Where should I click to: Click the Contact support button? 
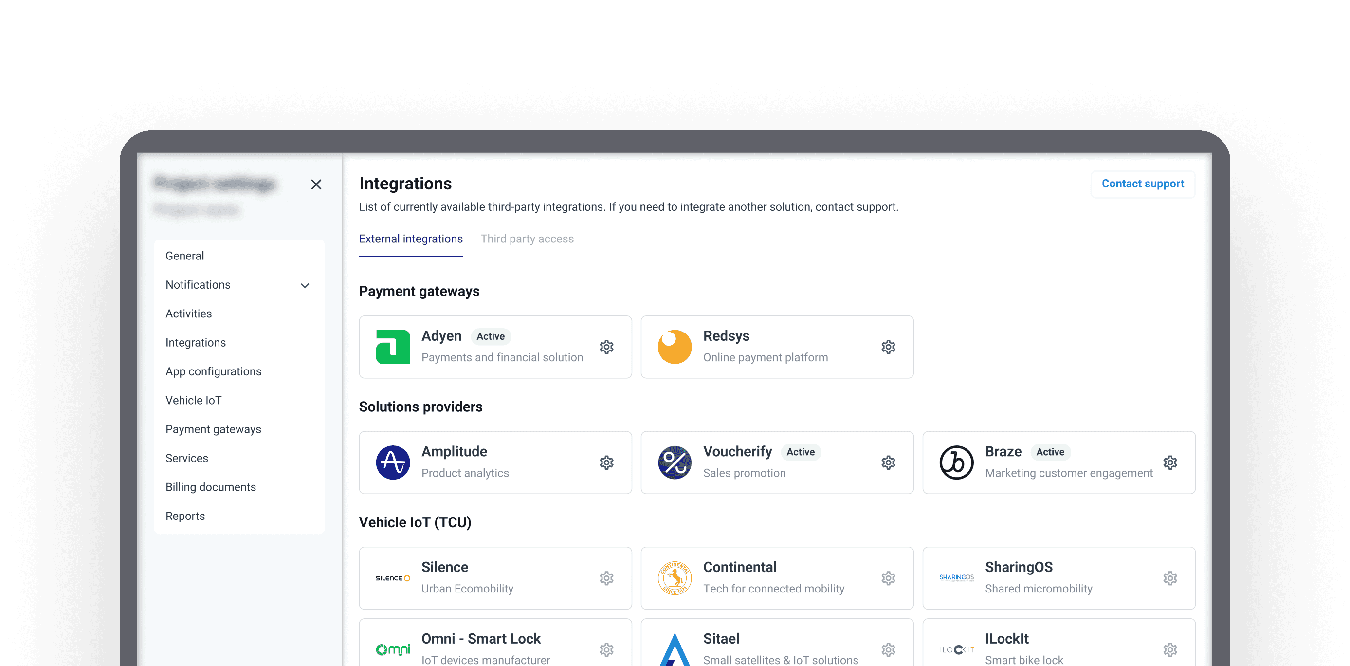(1143, 184)
